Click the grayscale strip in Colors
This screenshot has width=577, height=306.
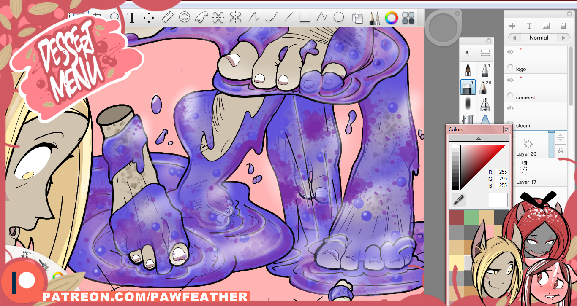click(455, 167)
